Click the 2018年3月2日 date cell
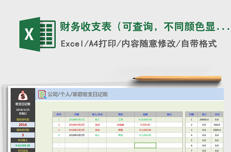Screen dimensions: 231x152 pos(77,125)
